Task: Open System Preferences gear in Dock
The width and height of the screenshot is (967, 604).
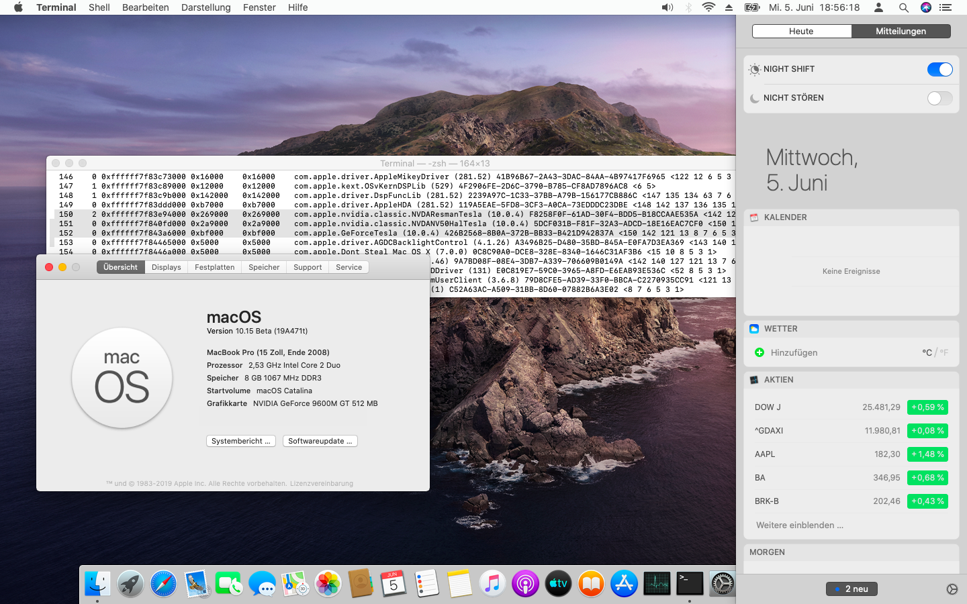Action: coord(722,583)
